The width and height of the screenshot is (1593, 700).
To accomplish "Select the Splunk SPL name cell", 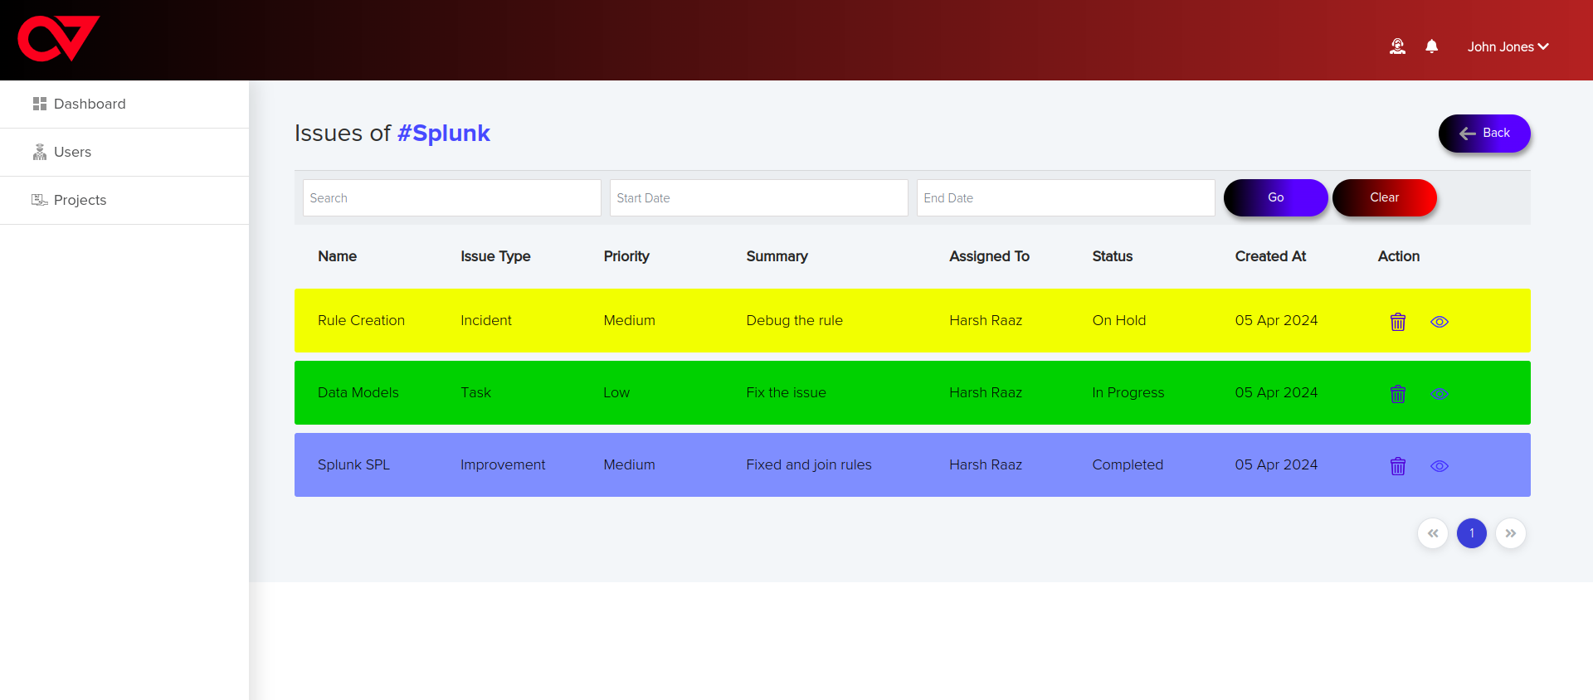I will pyautogui.click(x=353, y=464).
